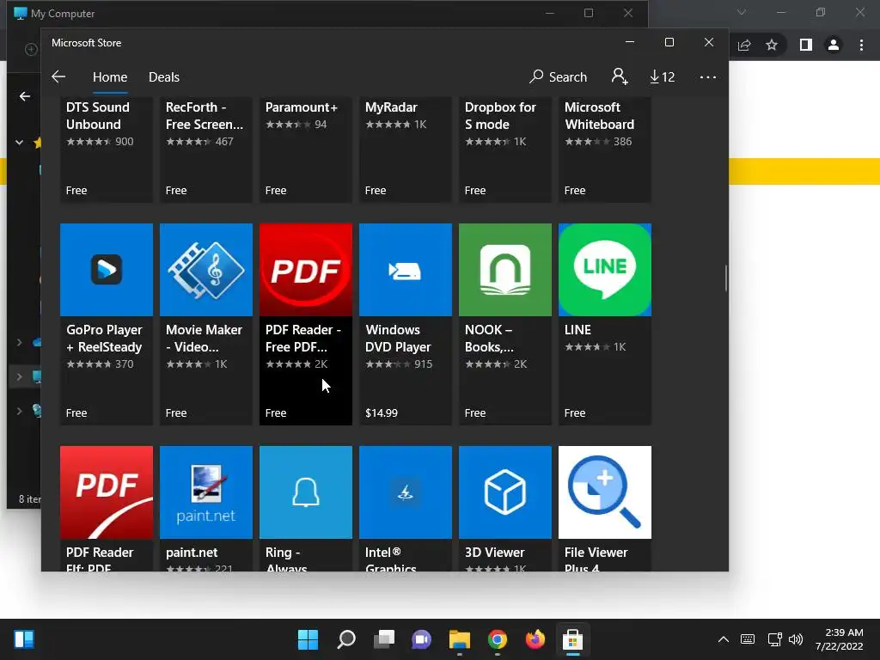
Task: Open Google Chrome from taskbar
Action: click(498, 639)
